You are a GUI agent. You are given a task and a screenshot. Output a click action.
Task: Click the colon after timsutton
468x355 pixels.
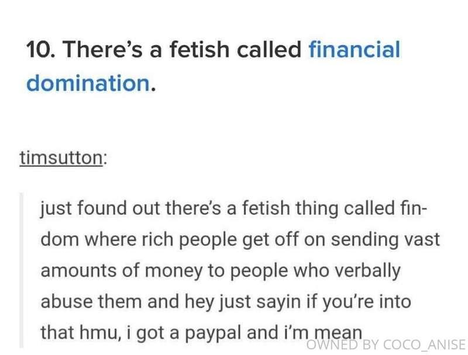point(105,159)
